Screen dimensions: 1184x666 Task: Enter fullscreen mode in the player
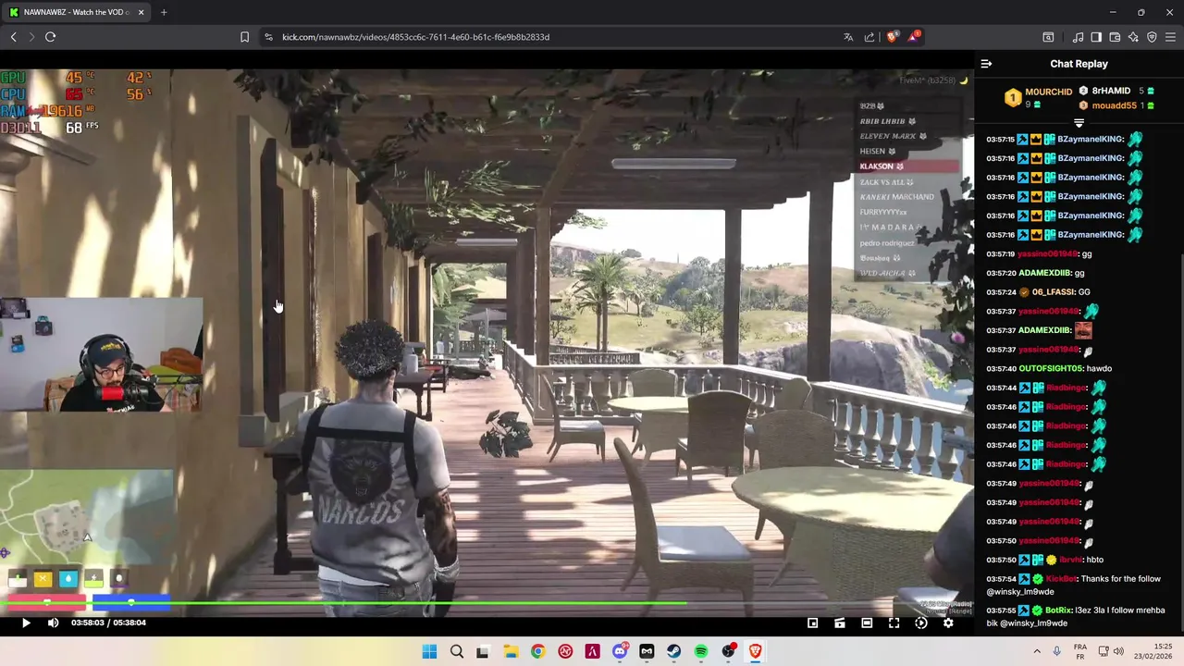tap(894, 623)
